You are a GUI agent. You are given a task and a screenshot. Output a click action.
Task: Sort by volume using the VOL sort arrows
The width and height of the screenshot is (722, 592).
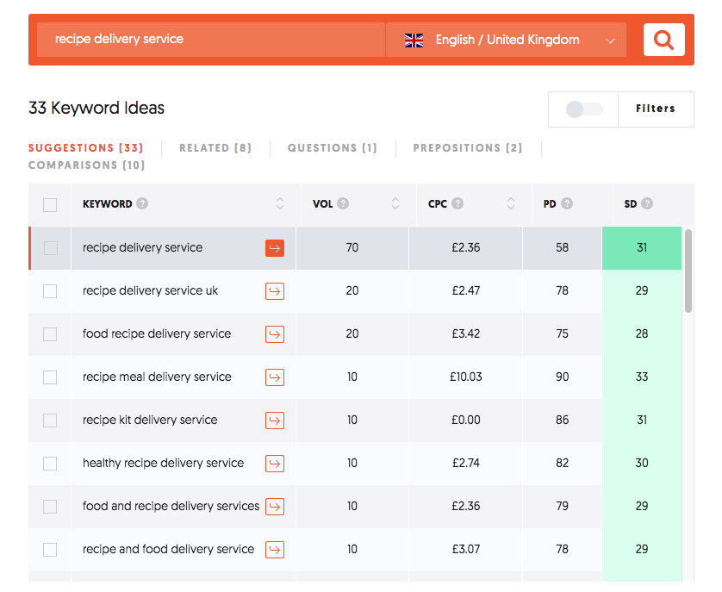(395, 203)
